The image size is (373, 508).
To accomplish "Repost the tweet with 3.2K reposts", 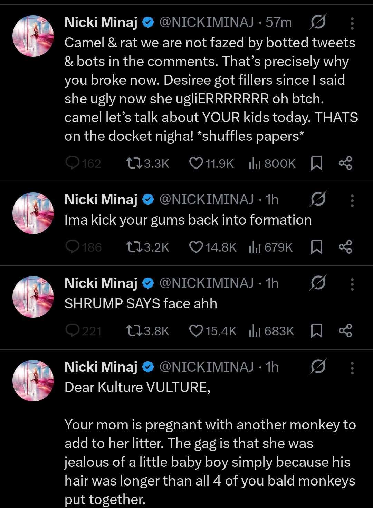I will (133, 247).
